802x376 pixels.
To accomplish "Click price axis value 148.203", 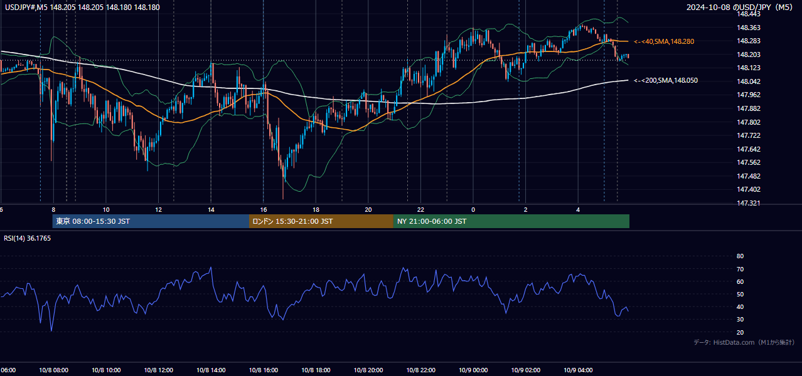I will tap(747, 55).
